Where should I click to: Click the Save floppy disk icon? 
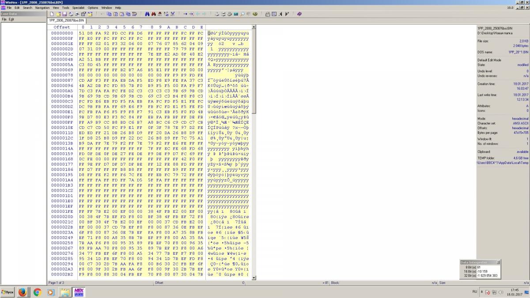tap(64, 14)
